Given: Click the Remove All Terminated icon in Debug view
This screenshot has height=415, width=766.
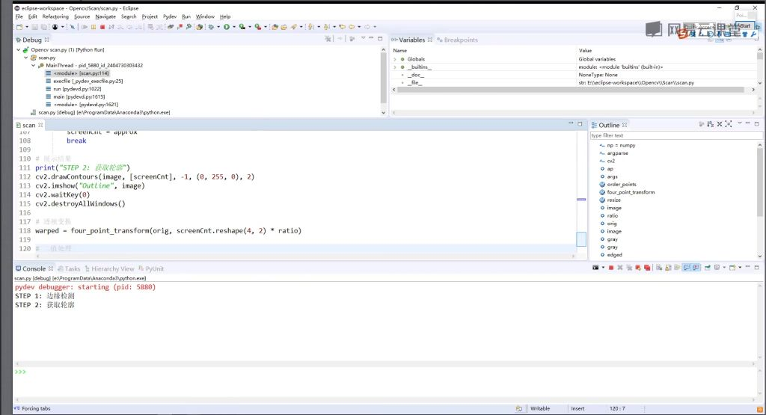Looking at the screenshot, I should pos(328,39).
